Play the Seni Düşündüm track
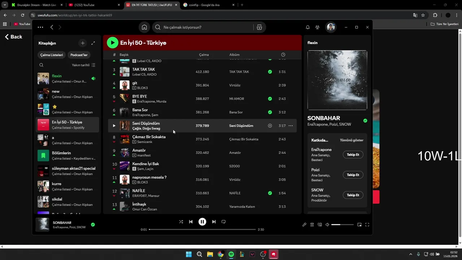 point(114,126)
